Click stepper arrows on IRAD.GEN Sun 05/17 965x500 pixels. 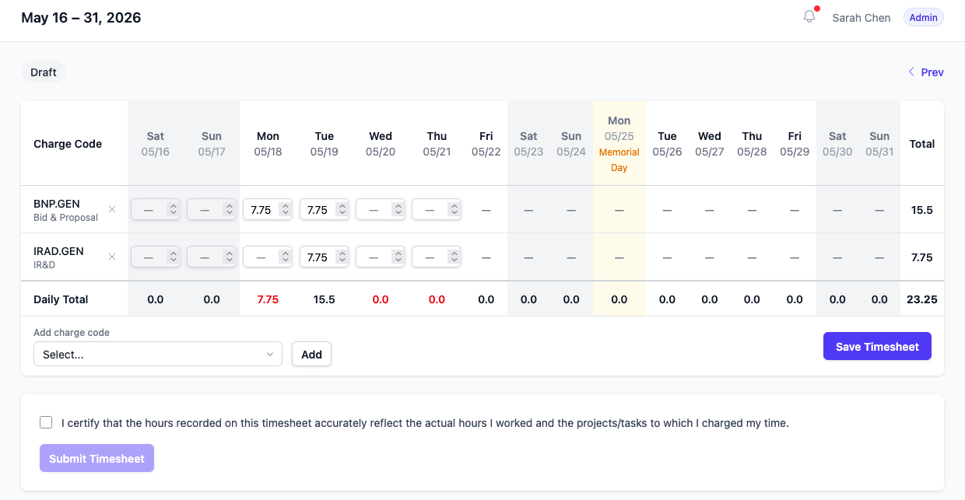(229, 257)
